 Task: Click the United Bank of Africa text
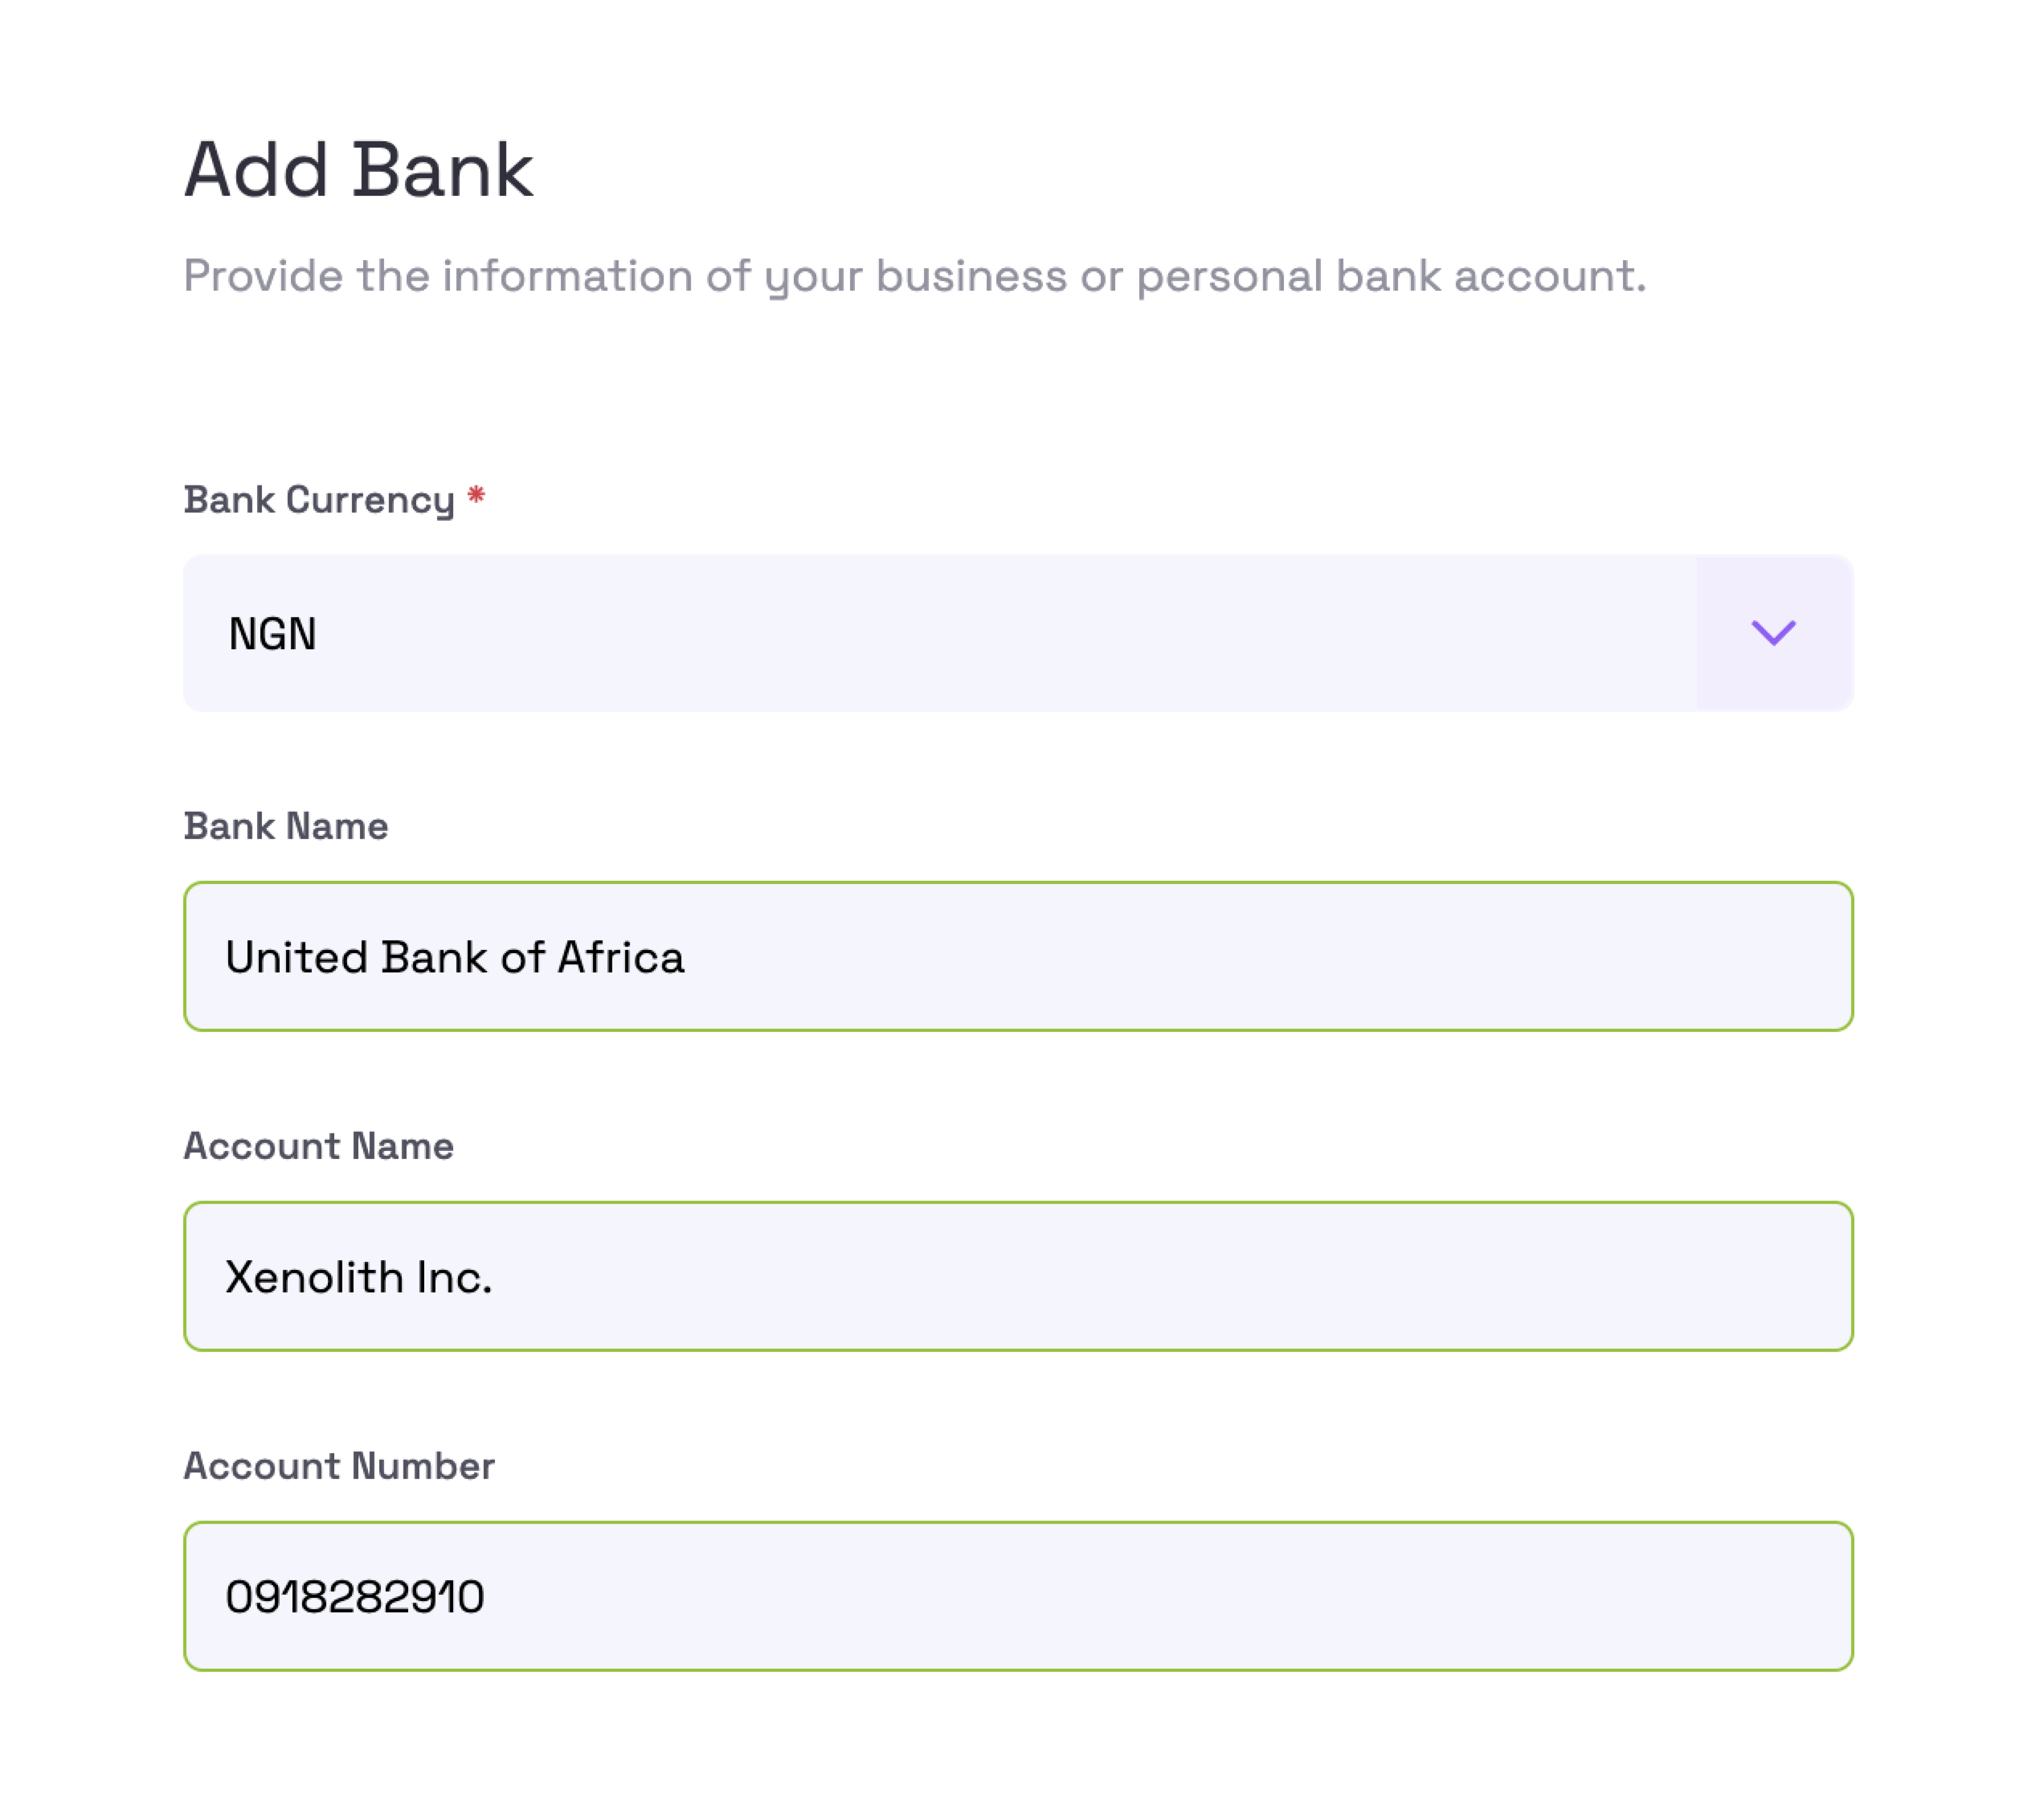[x=455, y=957]
